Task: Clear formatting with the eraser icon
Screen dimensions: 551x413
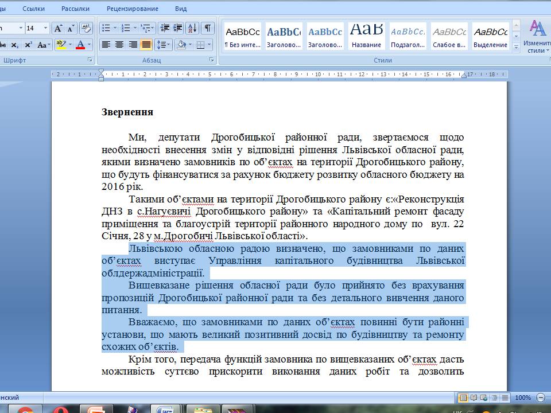Action: click(86, 28)
